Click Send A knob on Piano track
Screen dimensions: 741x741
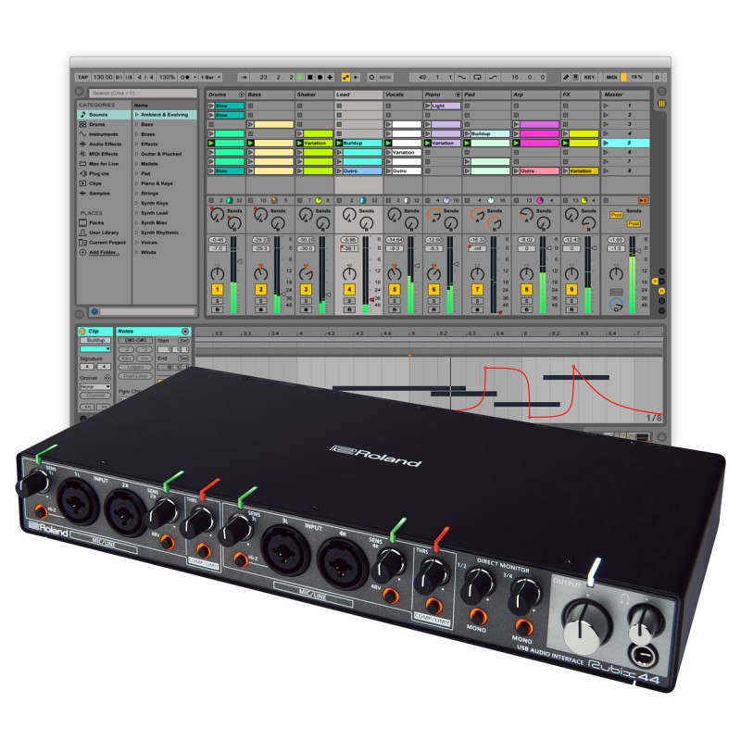[x=433, y=215]
